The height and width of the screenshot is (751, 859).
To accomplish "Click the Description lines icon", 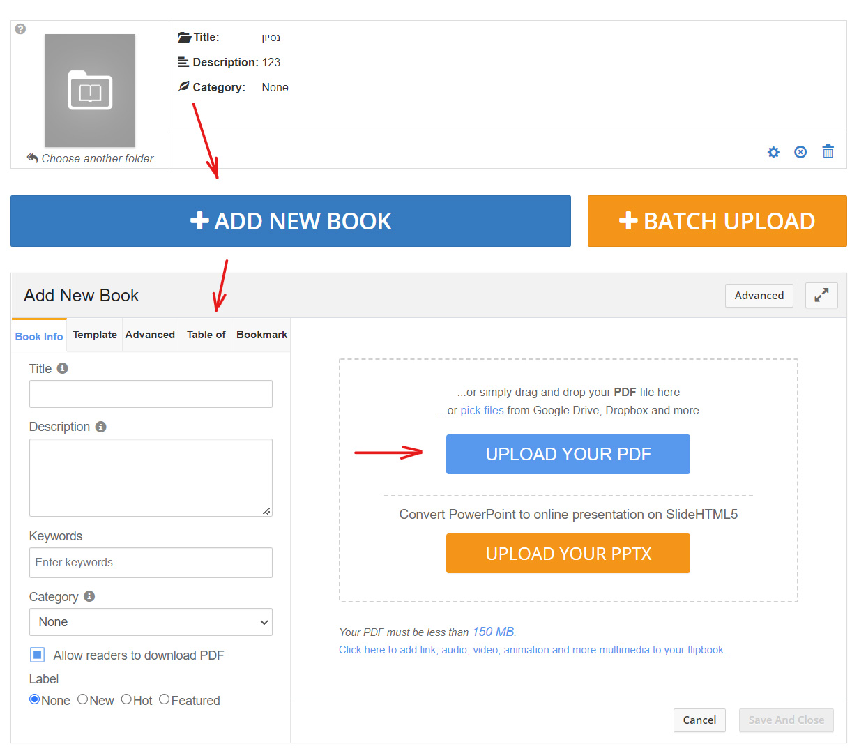I will [183, 62].
